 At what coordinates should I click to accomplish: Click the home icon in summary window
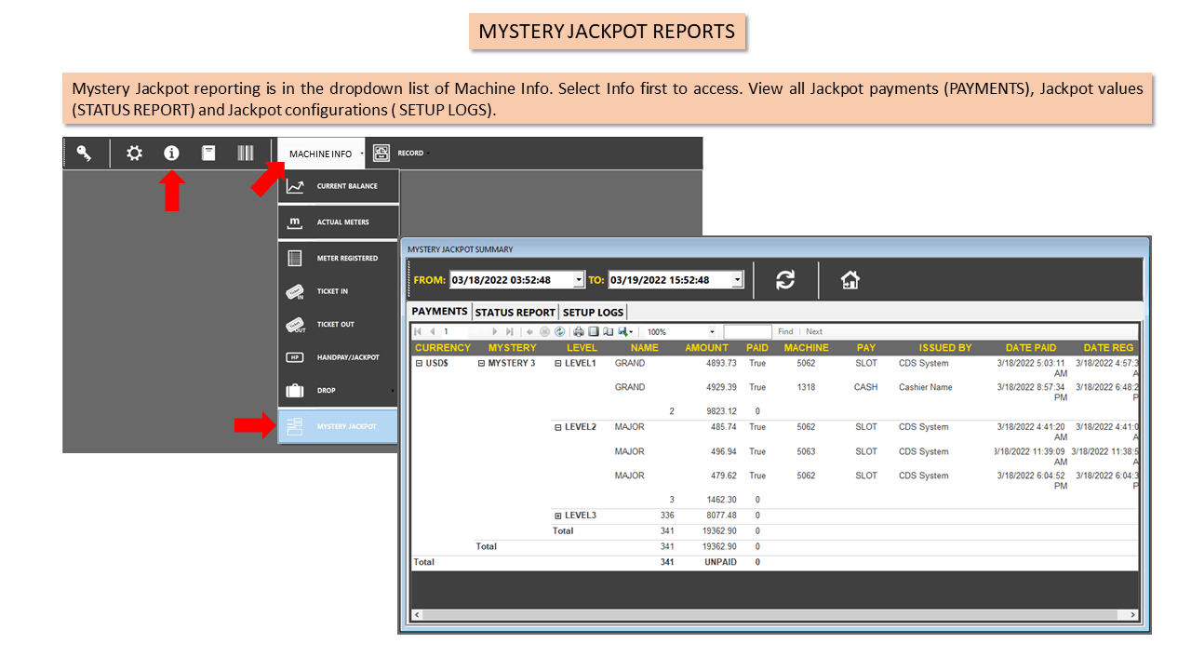850,279
